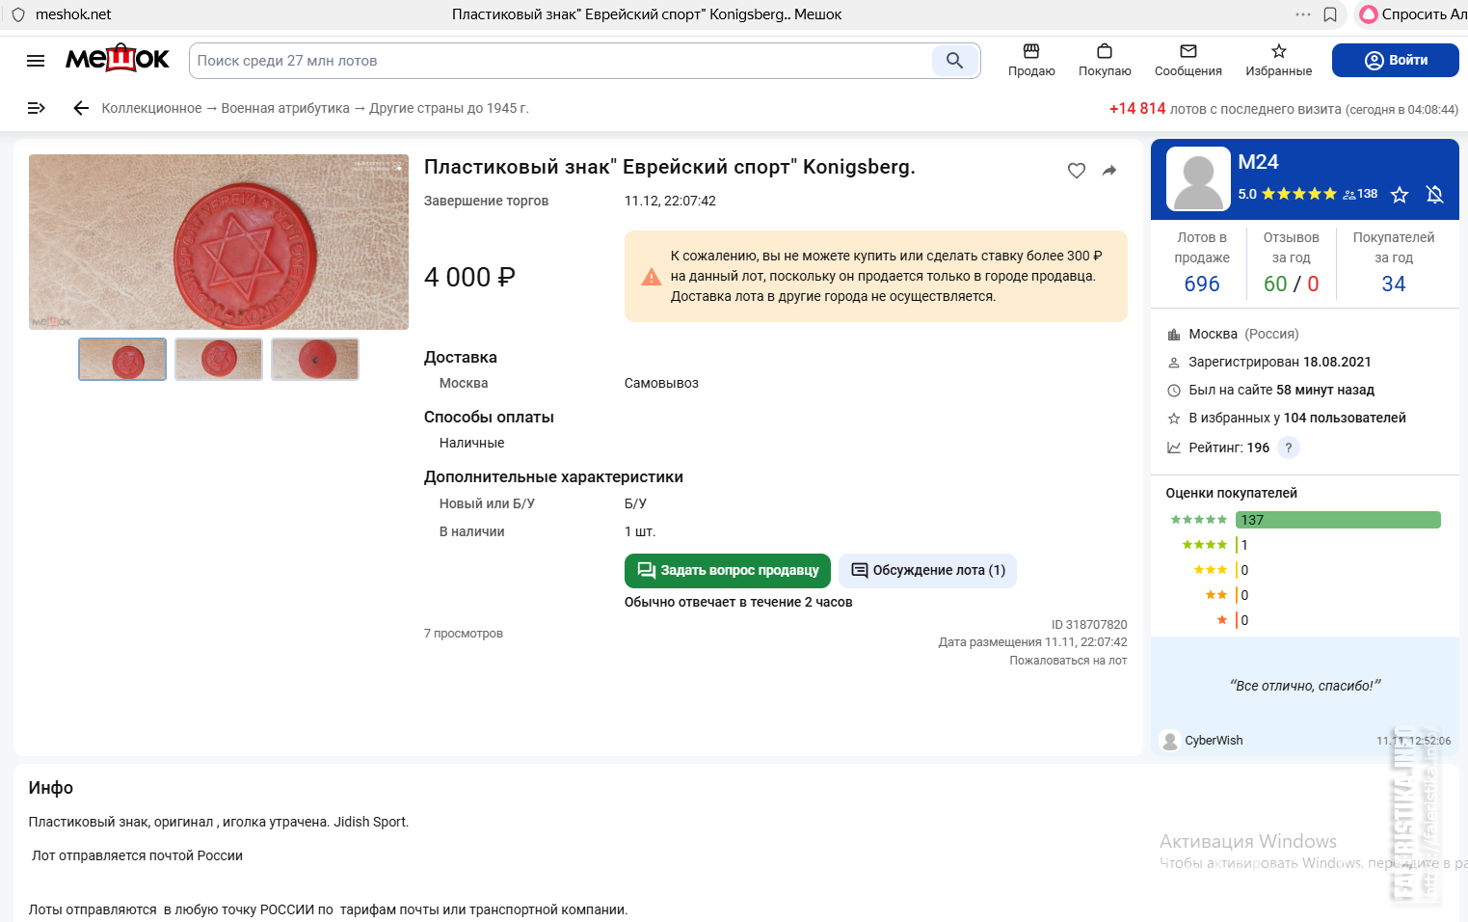1468x922 pixels.
Task: Open Сообщения messages icon
Action: 1188,60
